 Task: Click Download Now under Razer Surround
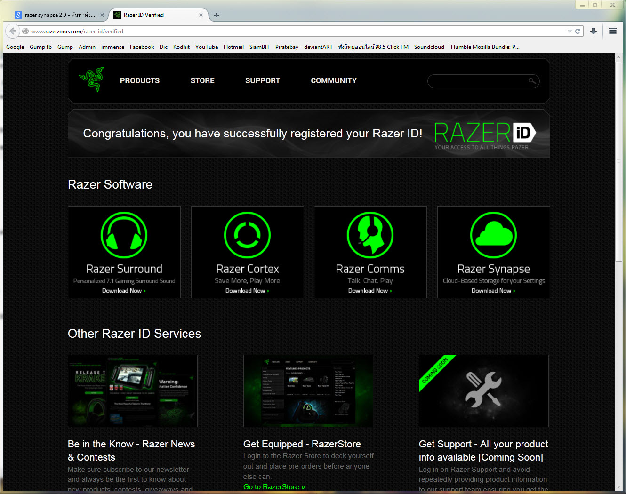click(124, 291)
